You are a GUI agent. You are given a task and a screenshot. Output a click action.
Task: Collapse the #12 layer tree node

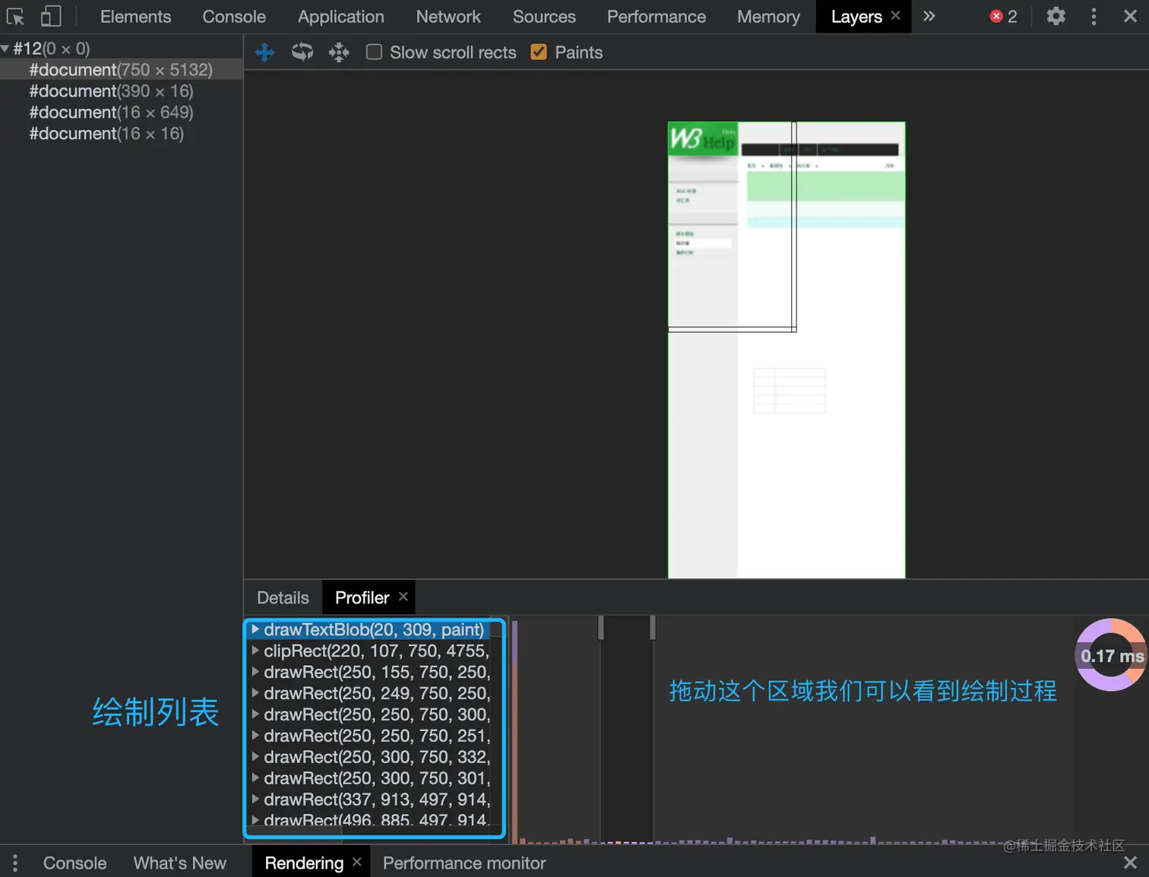click(x=6, y=47)
